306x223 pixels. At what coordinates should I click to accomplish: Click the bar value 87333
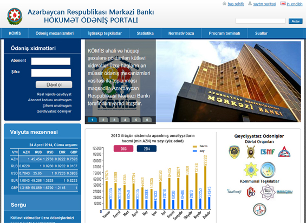(x=205, y=161)
